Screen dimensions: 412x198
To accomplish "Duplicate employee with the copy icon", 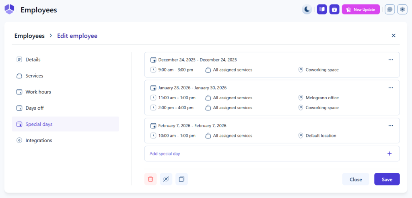I will click(181, 179).
